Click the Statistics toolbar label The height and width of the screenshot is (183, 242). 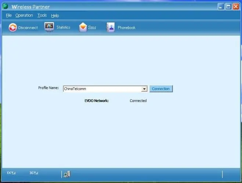point(63,27)
